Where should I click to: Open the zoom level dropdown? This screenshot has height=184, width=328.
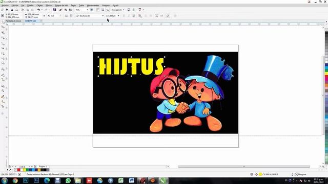click(88, 10)
